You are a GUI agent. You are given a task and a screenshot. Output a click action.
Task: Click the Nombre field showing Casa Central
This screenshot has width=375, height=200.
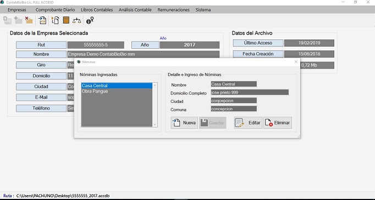[x=234, y=84]
